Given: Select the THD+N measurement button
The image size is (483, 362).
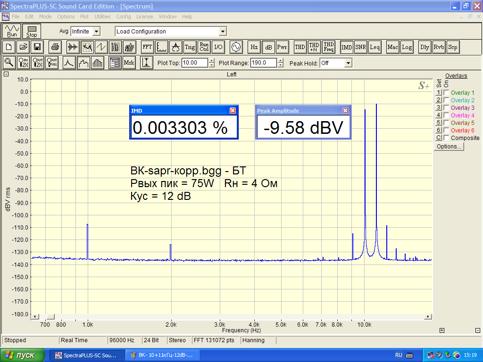Looking at the screenshot, I should click(314, 47).
